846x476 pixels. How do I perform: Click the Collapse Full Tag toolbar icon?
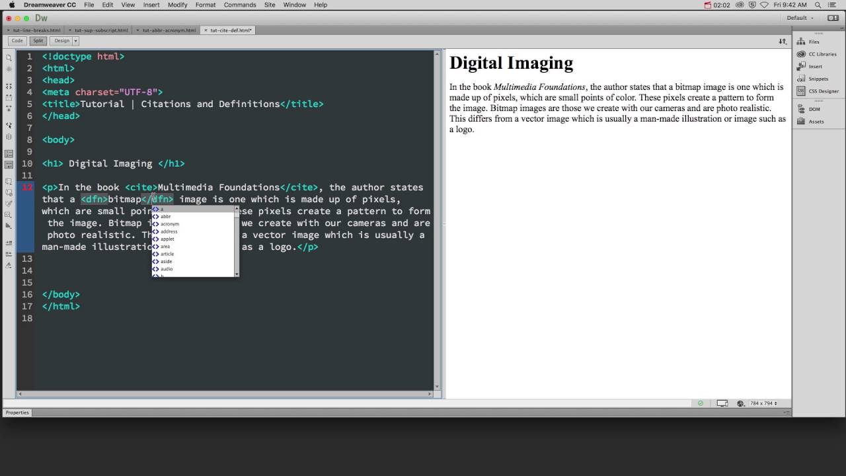coord(9,86)
